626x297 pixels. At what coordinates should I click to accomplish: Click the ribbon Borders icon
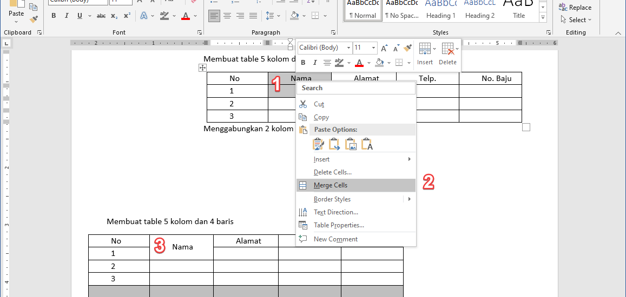[x=315, y=16]
